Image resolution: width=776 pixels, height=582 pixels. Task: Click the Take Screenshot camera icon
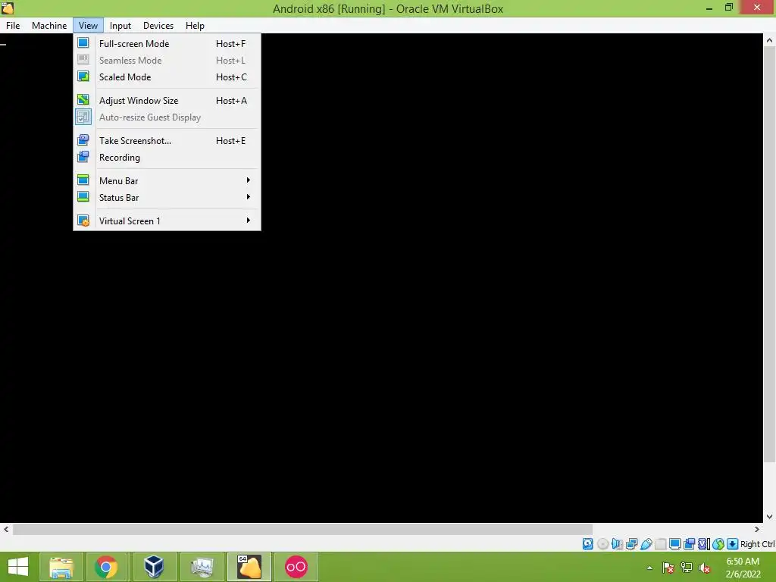(x=83, y=140)
